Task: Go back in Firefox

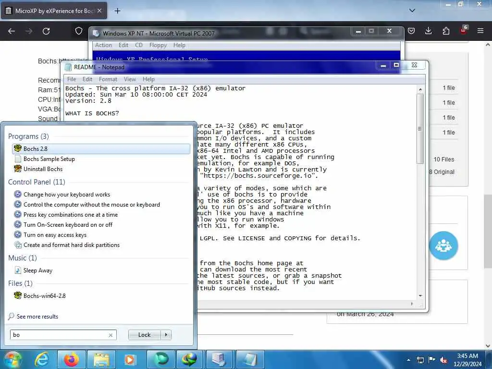Action: pyautogui.click(x=12, y=31)
